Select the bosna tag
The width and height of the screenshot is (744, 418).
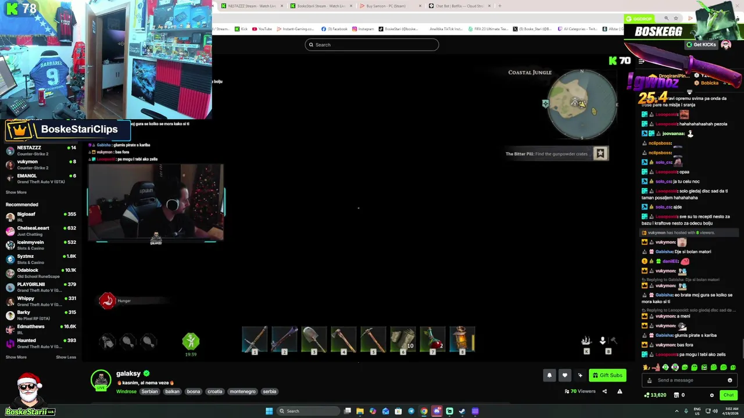click(x=194, y=391)
